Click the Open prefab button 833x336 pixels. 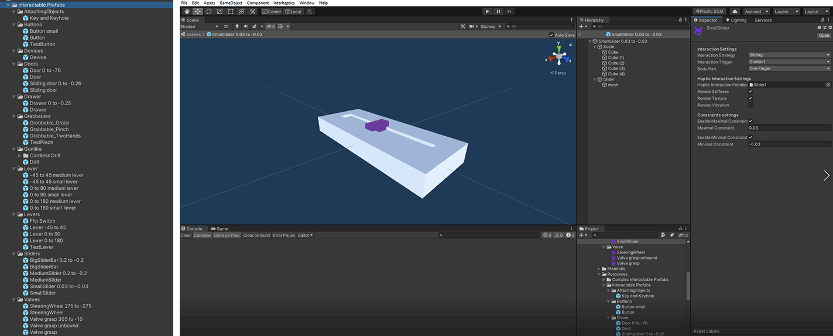pos(823,36)
